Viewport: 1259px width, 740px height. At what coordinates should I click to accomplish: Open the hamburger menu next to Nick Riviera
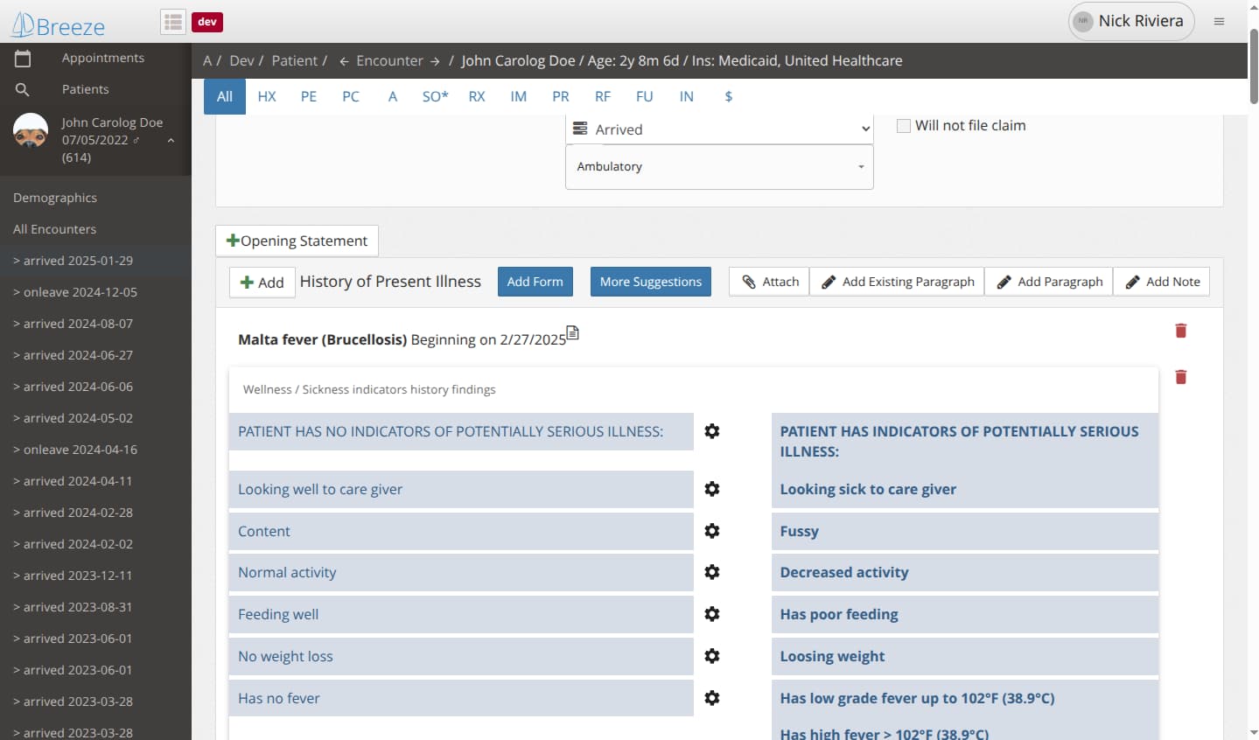click(1219, 22)
